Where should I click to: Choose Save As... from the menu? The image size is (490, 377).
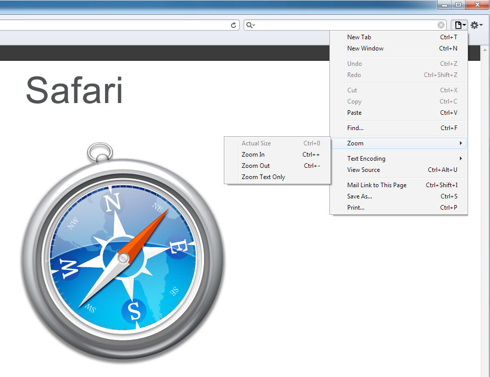[399, 196]
